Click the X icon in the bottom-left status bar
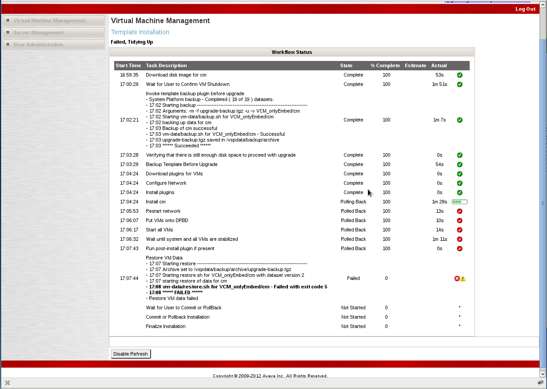Screen dimensions: 547x389 point(8,383)
